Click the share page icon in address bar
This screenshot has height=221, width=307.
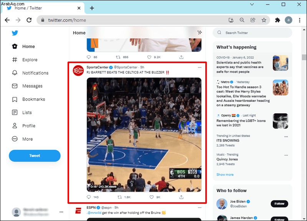tap(253, 20)
